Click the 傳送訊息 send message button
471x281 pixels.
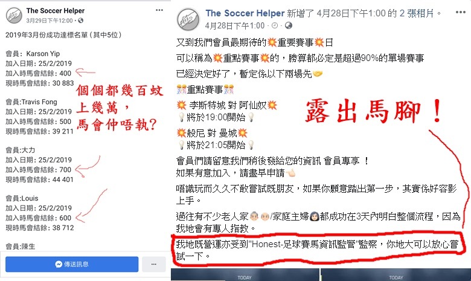pyautogui.click(x=72, y=264)
